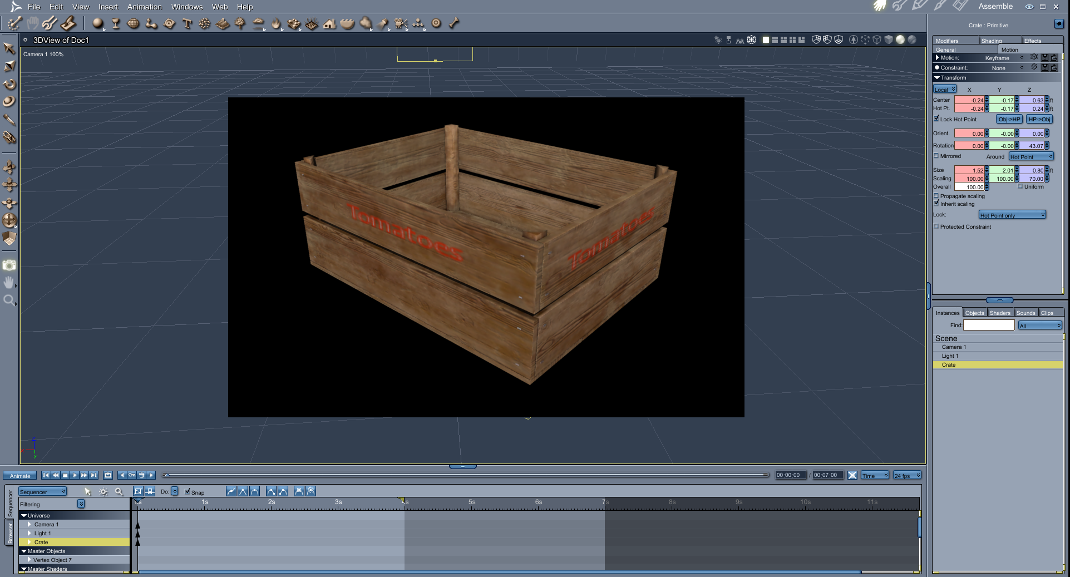Pick the house-shaped icon in the top toolbar
Screen dimensions: 1070x577
click(329, 23)
